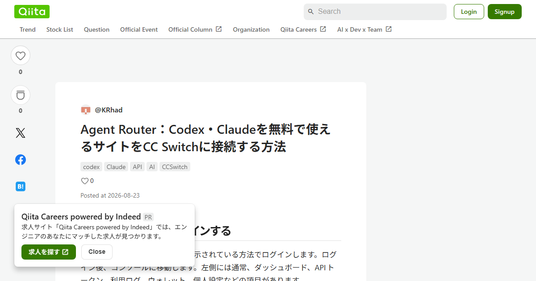Open the Trend tab
536x281 pixels.
(x=28, y=29)
